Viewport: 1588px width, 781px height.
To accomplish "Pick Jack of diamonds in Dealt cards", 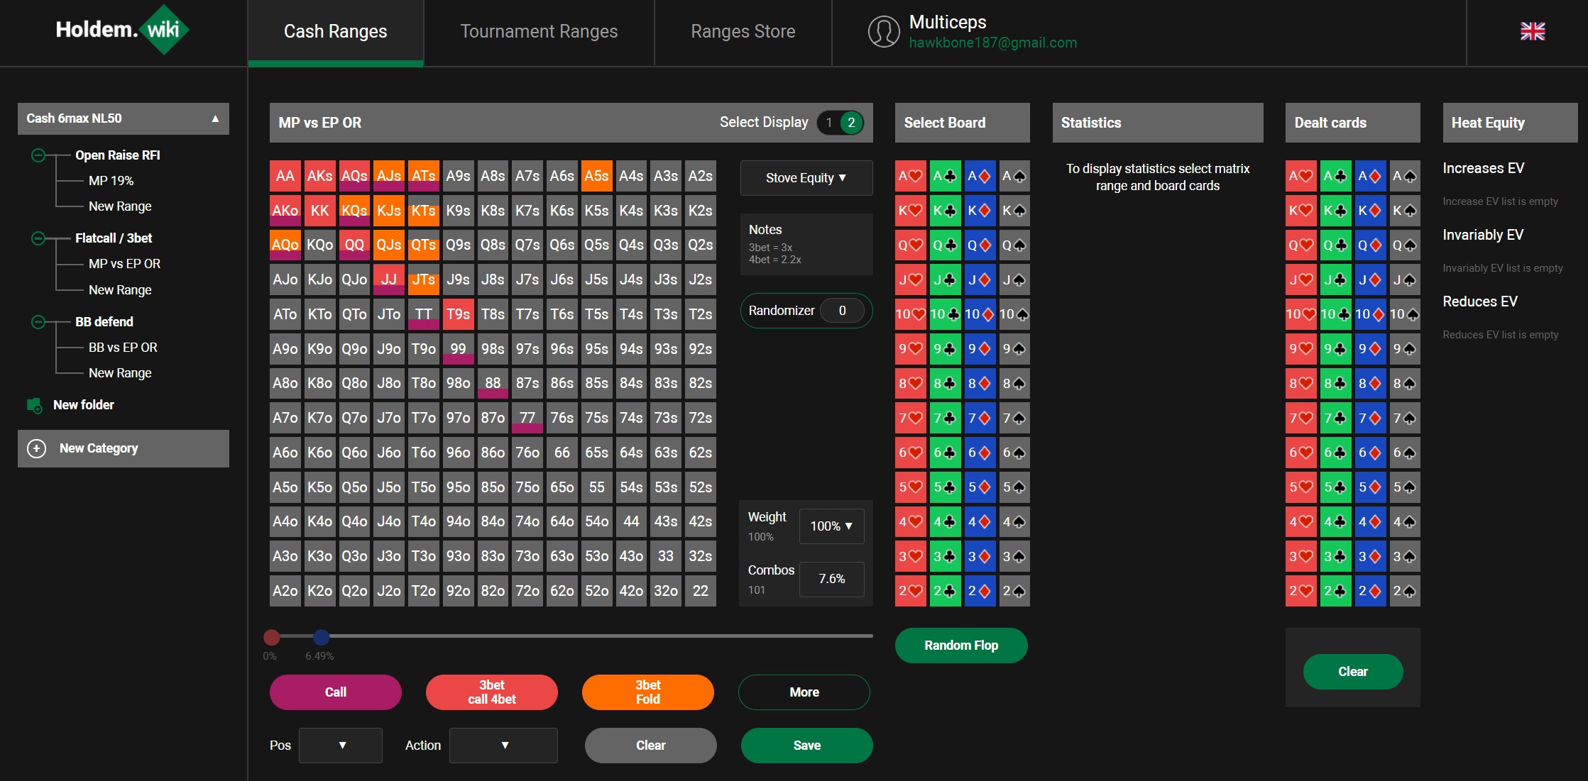I will 1370,279.
